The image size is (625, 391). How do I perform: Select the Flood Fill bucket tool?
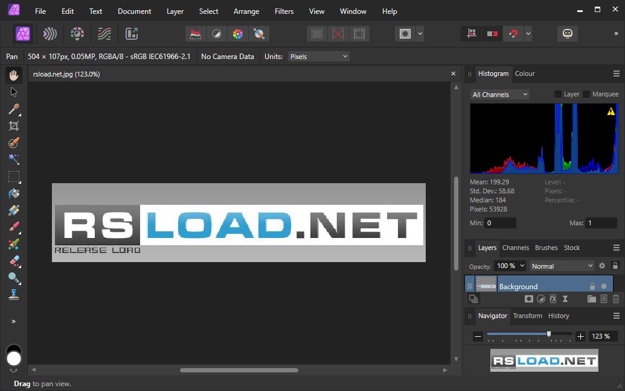[13, 193]
